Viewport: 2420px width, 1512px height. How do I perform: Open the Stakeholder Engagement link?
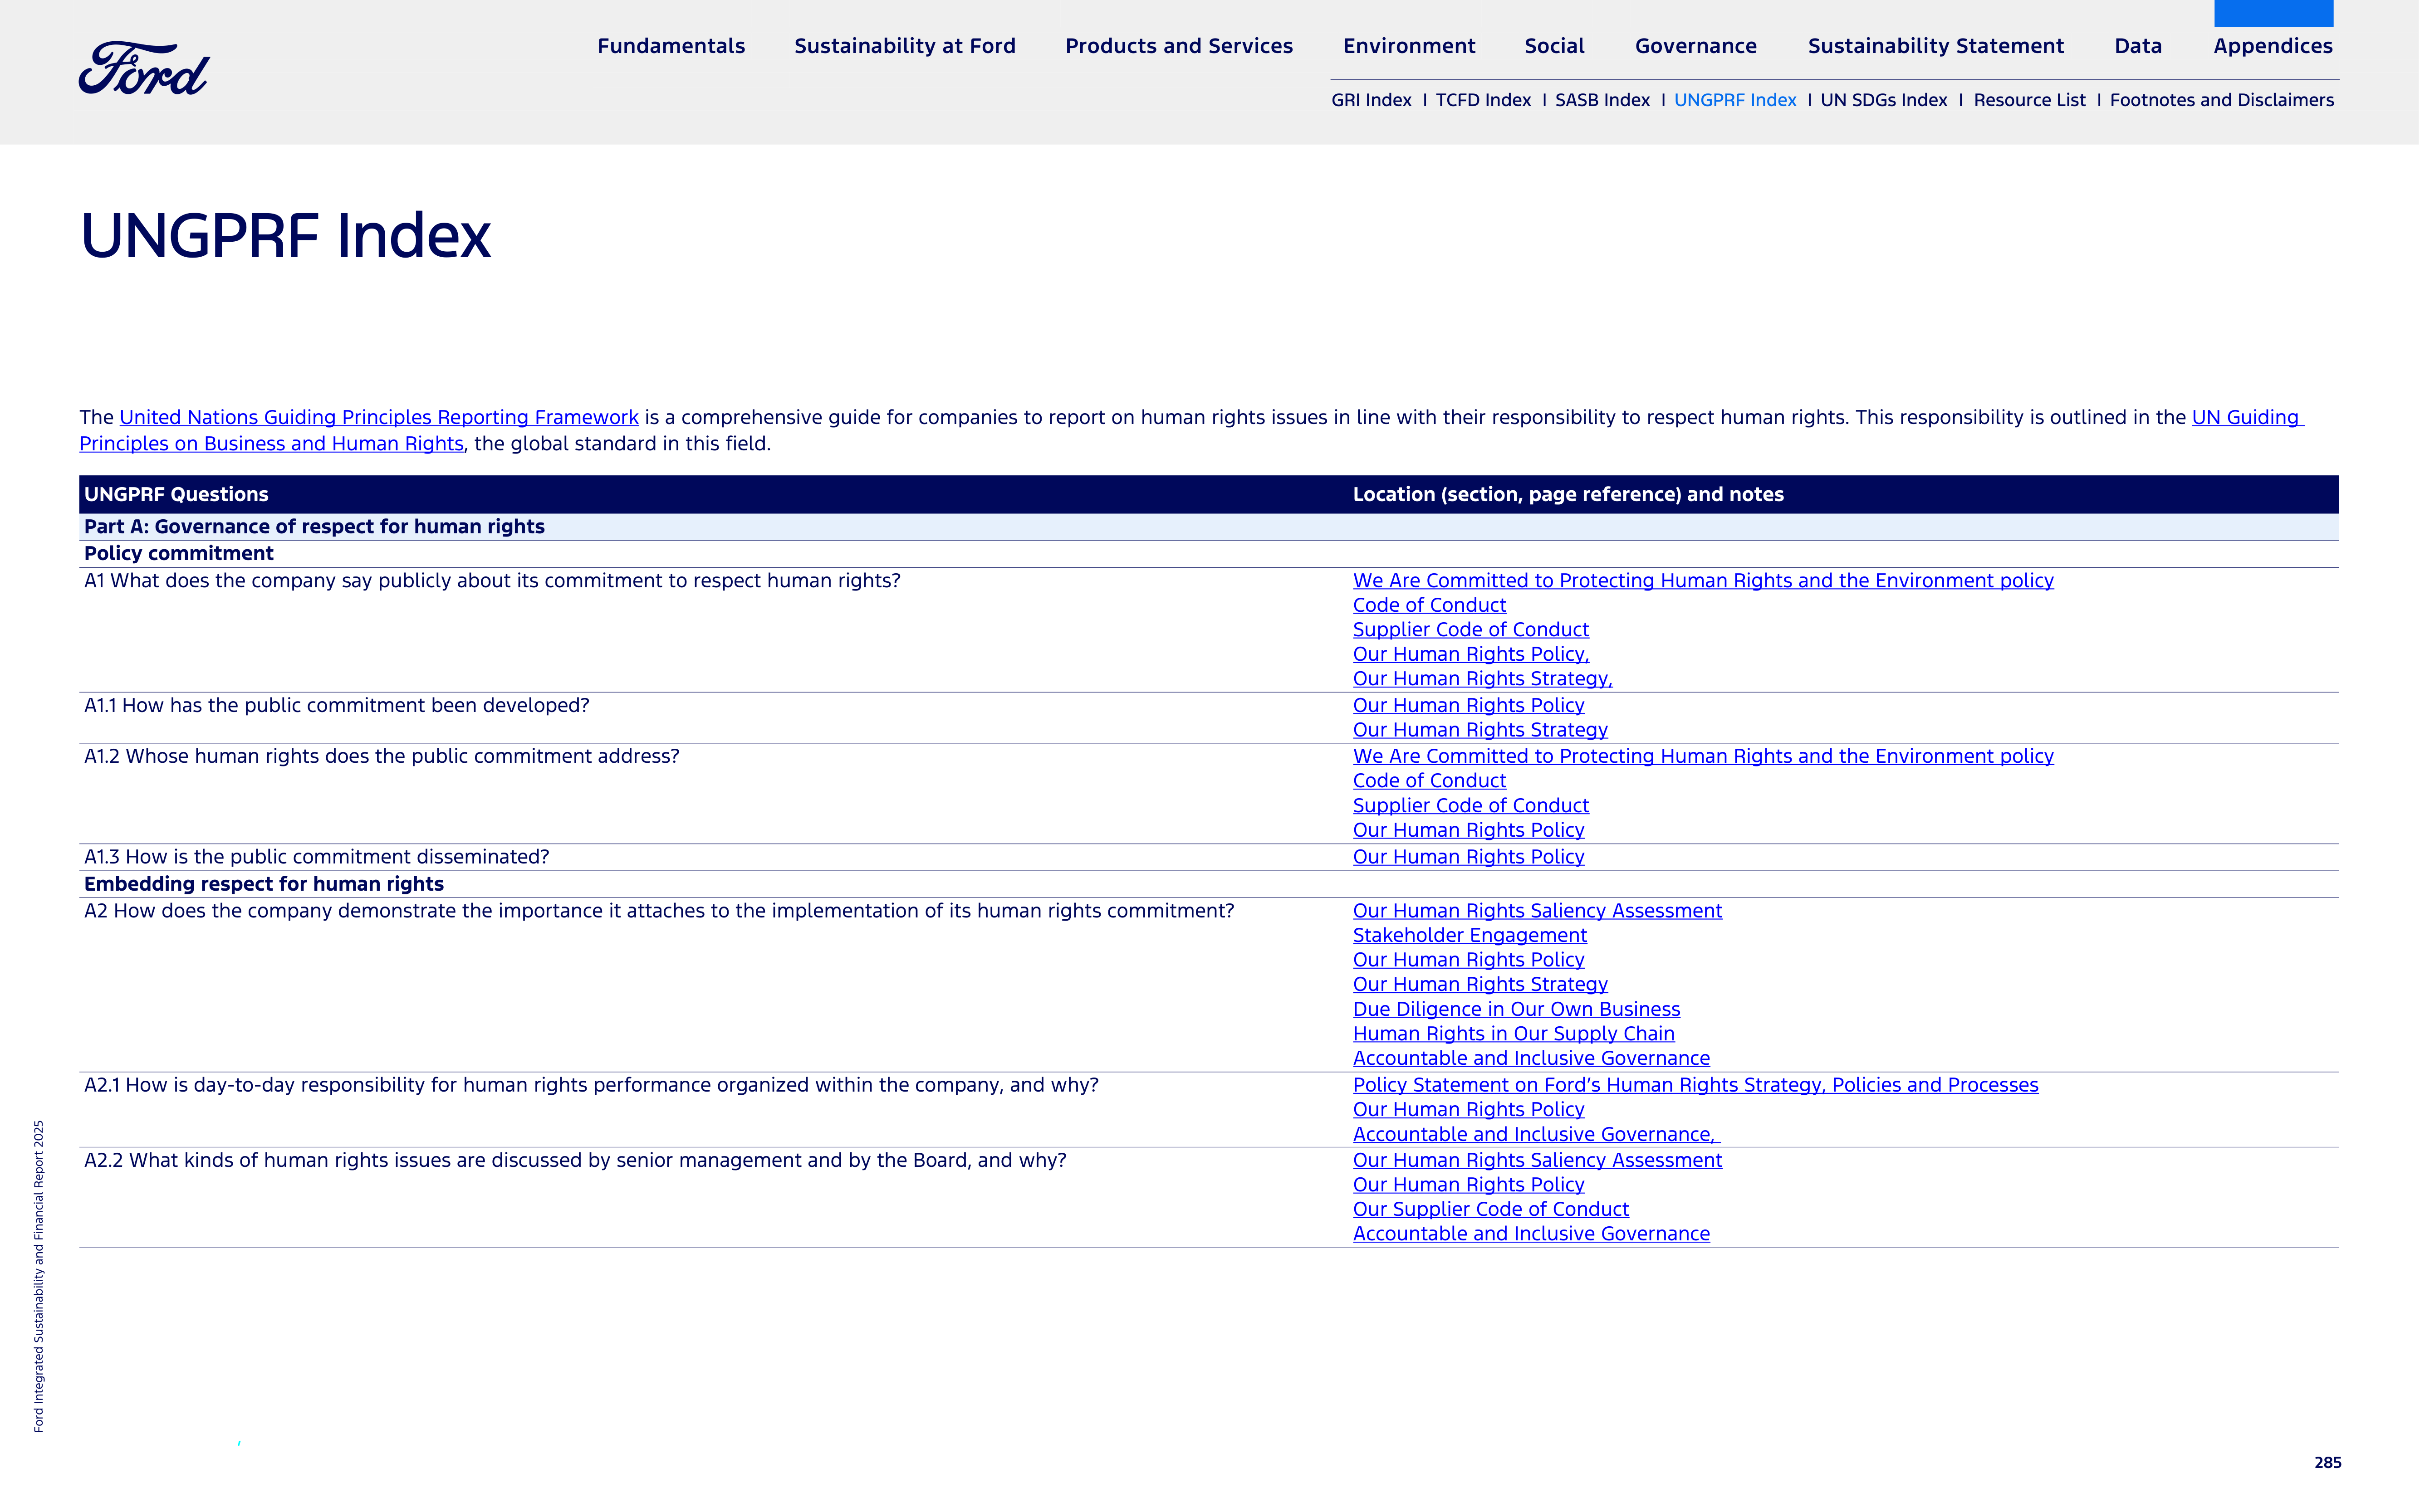1470,936
